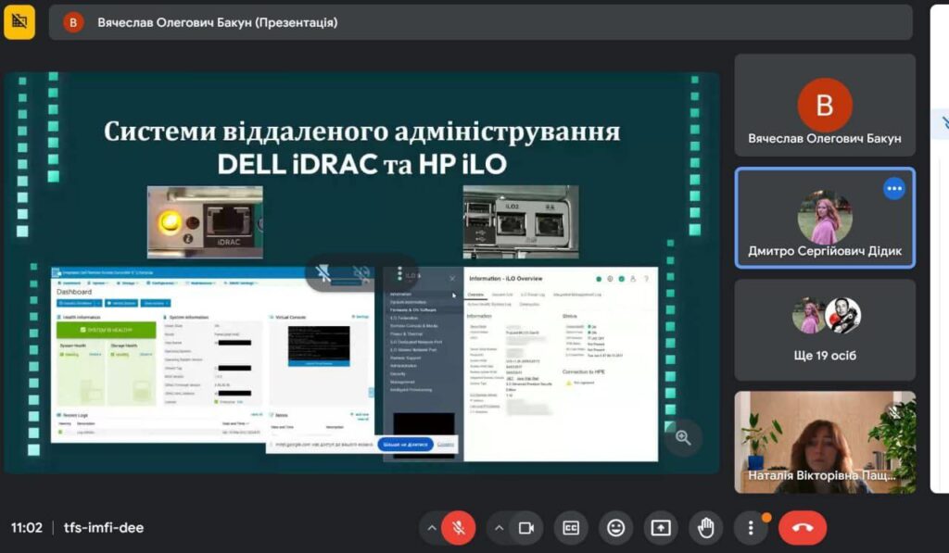Click the yellow icon in the top-left corner
949x553 pixels.
19,21
